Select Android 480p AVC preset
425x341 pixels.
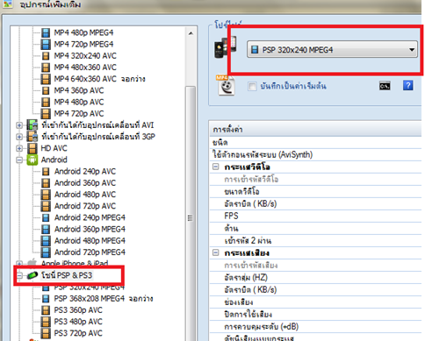tap(85, 195)
